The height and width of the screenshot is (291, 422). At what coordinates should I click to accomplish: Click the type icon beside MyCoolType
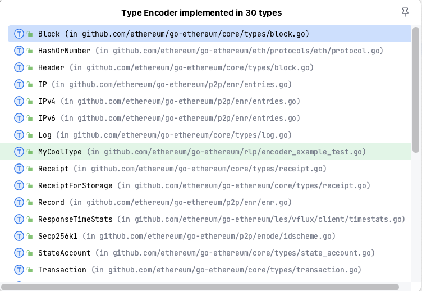19,152
